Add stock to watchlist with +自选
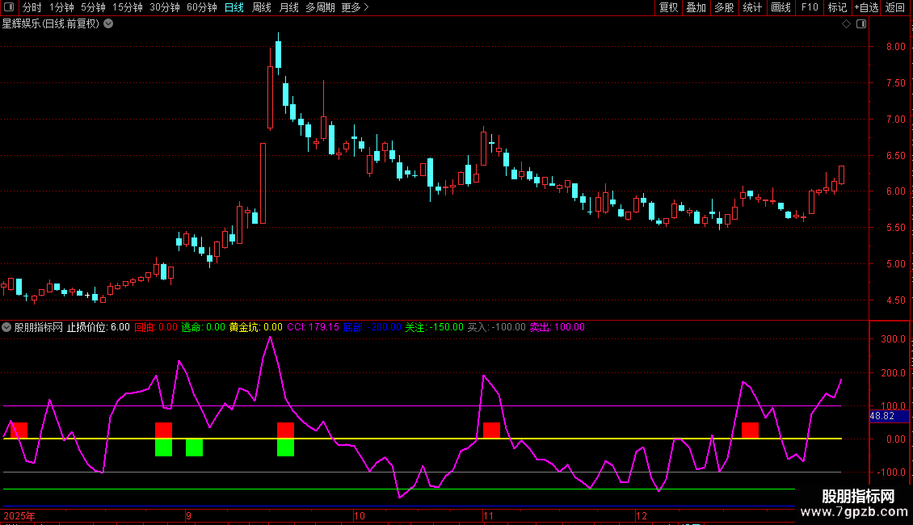Viewport: 913px width, 525px height. pyautogui.click(x=866, y=8)
